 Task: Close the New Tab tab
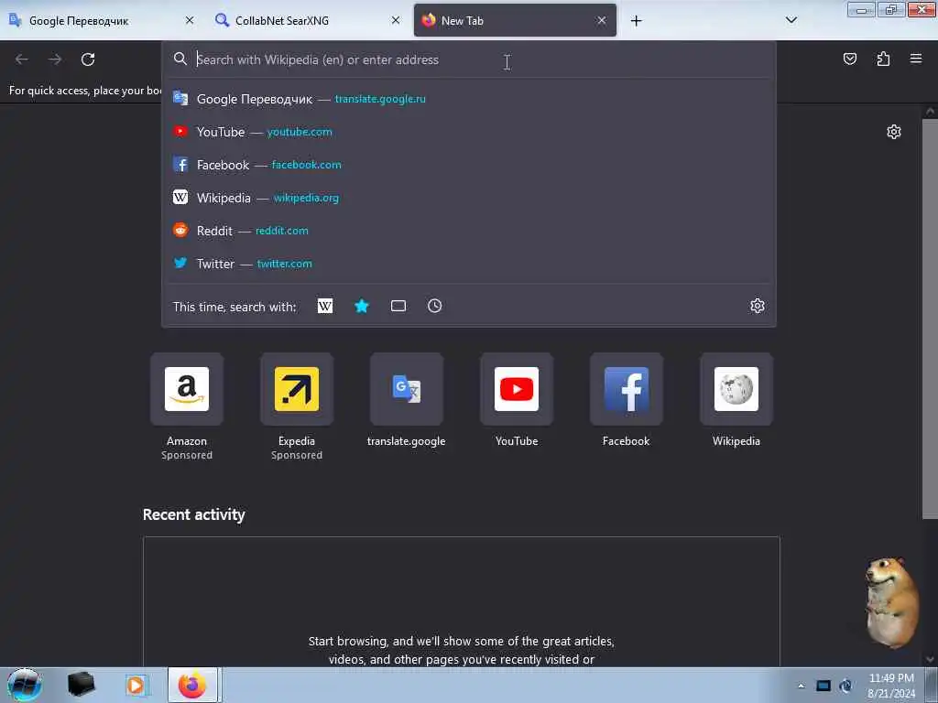[602, 20]
